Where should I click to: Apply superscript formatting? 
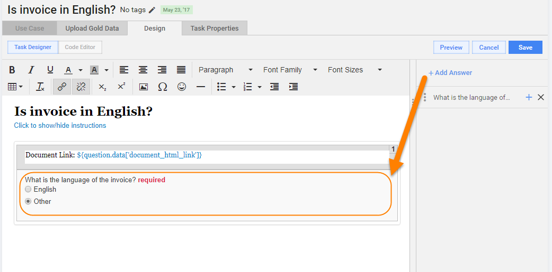point(121,87)
